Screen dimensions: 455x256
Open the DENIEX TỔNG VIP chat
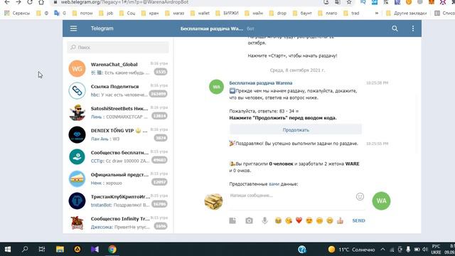(118, 134)
